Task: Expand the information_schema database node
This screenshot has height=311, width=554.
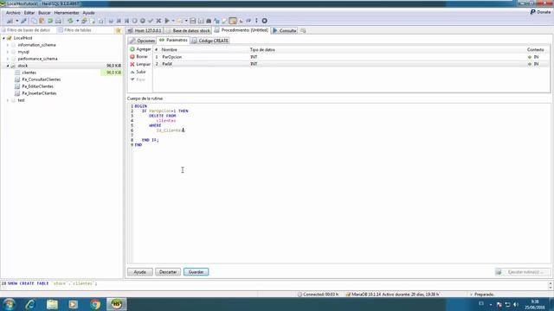Action: [x=8, y=45]
